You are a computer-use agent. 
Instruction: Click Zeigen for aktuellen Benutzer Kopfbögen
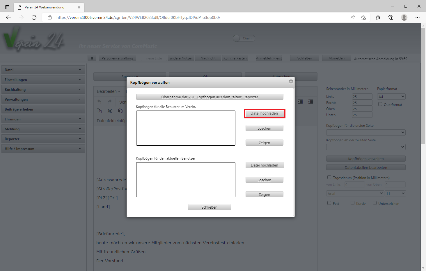[264, 194]
